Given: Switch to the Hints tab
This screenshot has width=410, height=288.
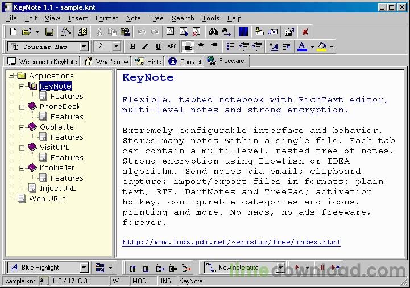Looking at the screenshot, I should click(x=148, y=61).
